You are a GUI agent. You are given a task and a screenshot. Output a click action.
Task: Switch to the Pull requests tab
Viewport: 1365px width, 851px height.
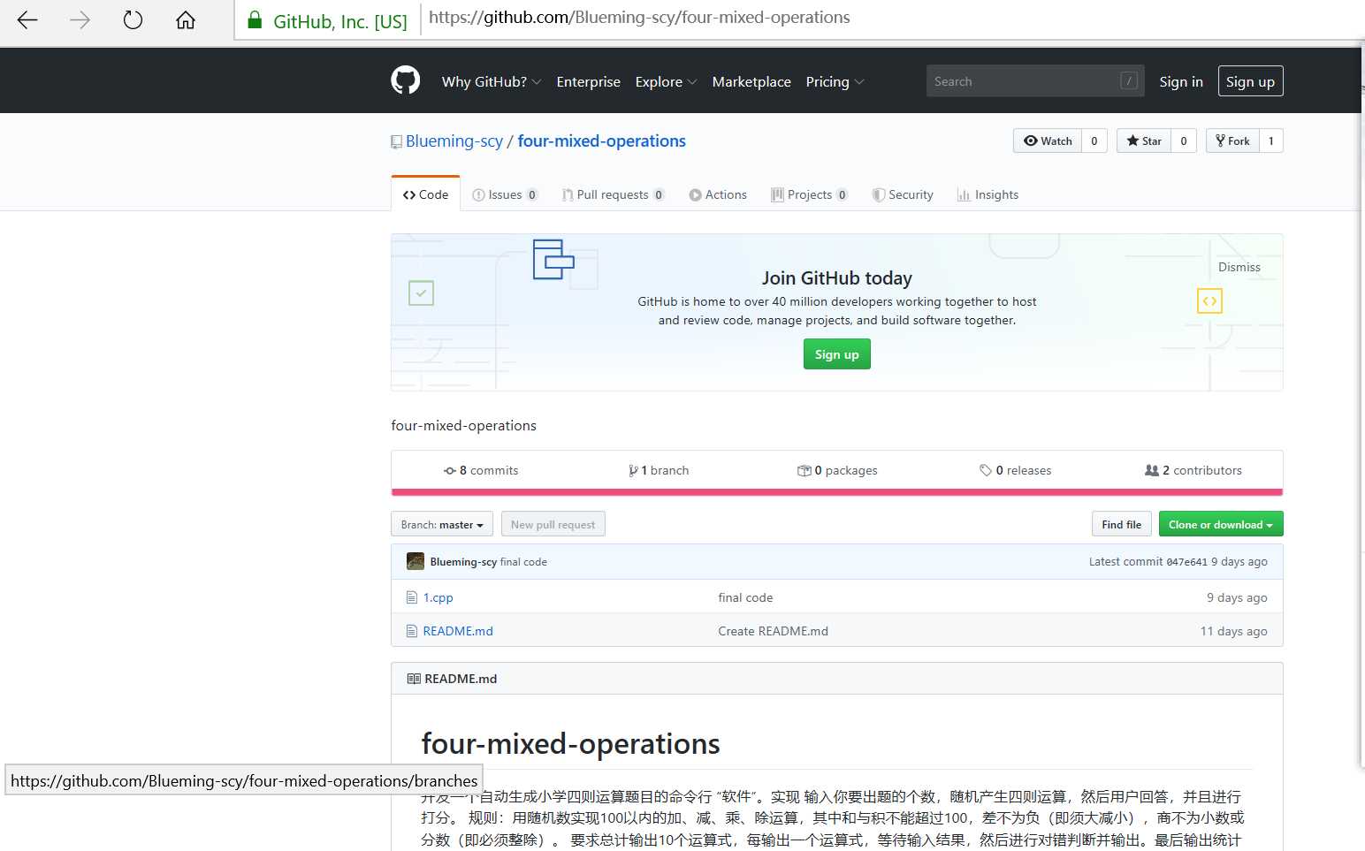coord(613,194)
